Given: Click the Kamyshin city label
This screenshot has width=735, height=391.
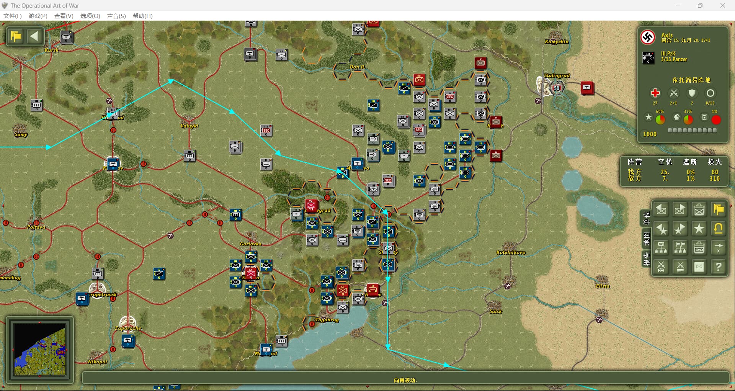Looking at the screenshot, I should pos(557,41).
